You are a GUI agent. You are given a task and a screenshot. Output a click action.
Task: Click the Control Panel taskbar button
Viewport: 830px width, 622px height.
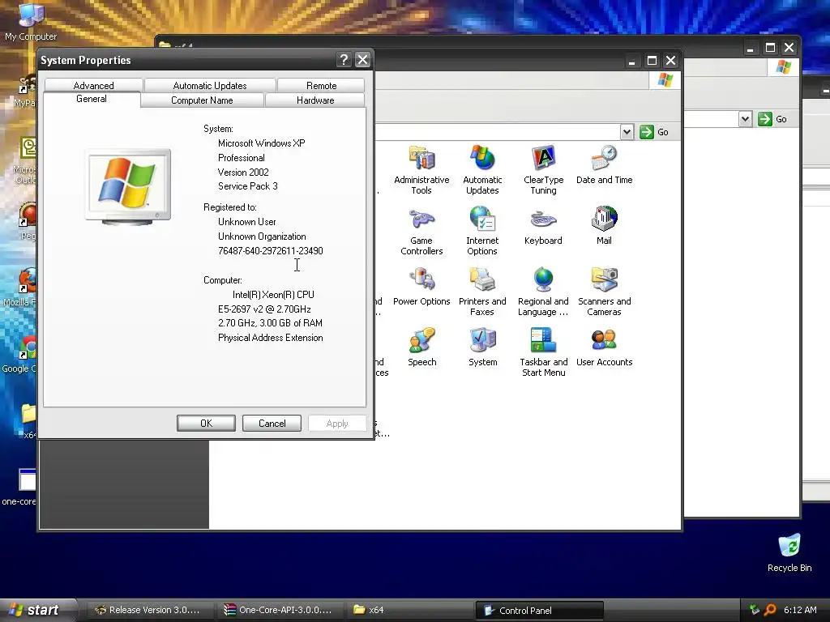tap(539, 611)
